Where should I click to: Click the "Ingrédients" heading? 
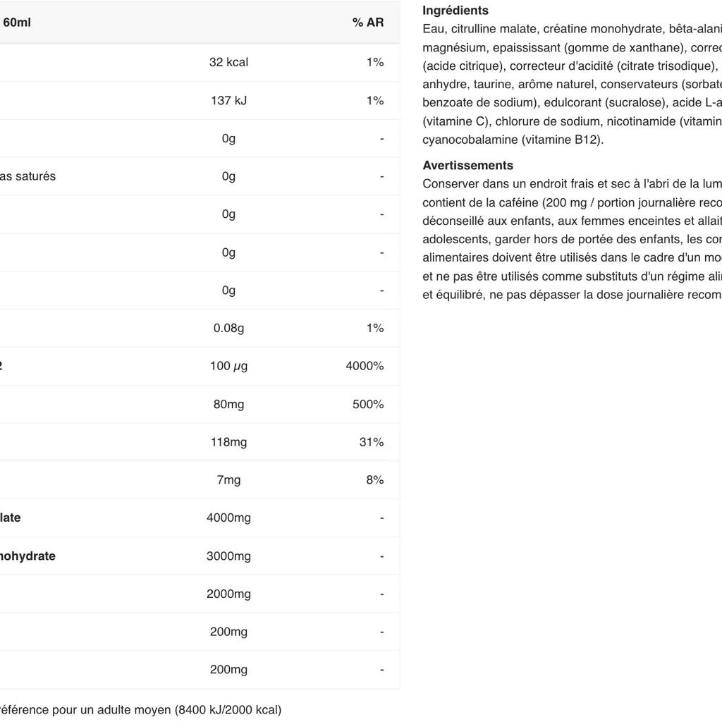pos(455,11)
